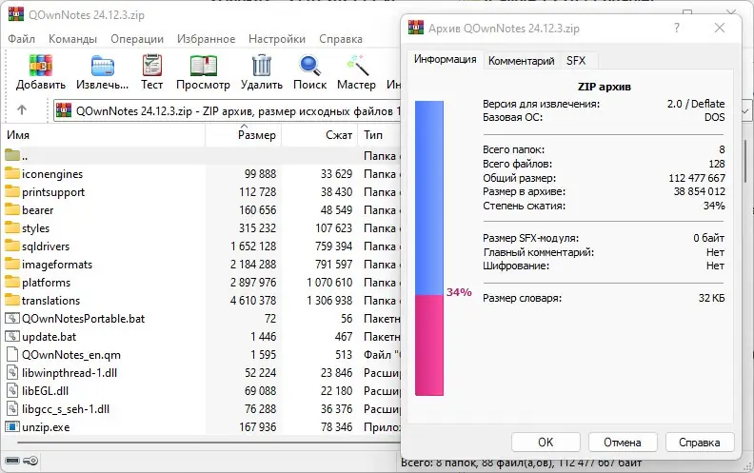Click the dialog's question mark help button
The image size is (754, 473).
677,28
